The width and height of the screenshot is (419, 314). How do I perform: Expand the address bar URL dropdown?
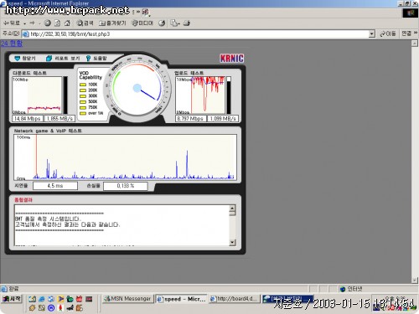(x=371, y=33)
